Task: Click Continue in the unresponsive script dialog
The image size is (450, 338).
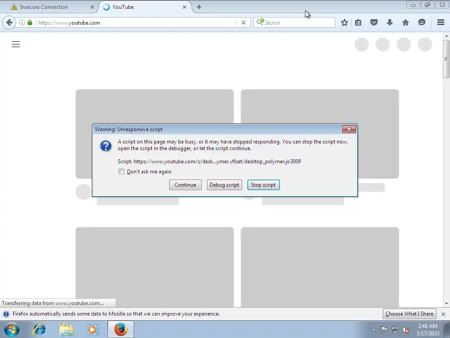Action: (x=185, y=185)
